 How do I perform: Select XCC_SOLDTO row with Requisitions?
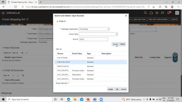tap(91, 75)
